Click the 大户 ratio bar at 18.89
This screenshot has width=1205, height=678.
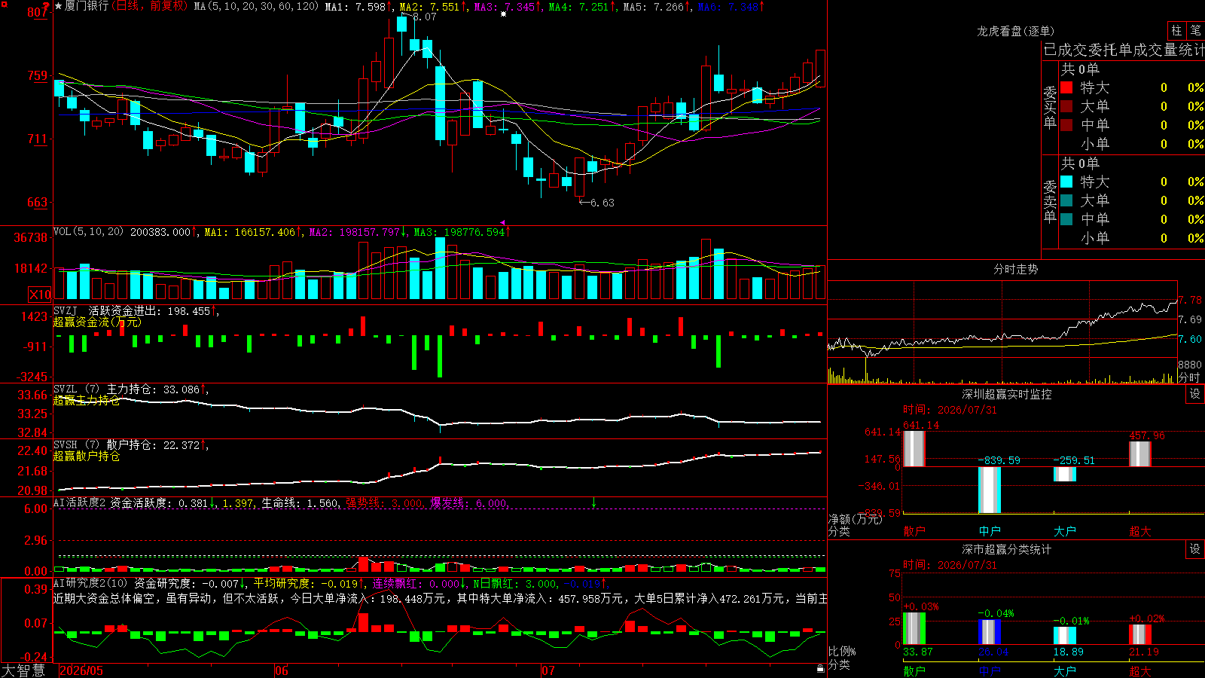pos(1064,636)
